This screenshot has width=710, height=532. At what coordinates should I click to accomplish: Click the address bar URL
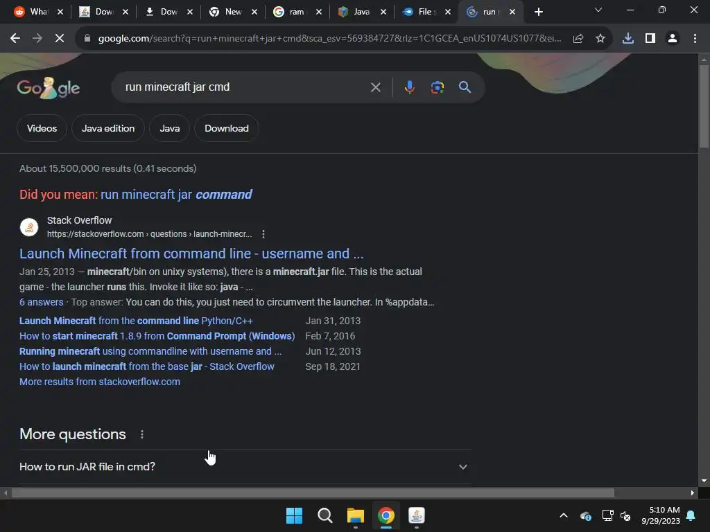click(x=329, y=39)
